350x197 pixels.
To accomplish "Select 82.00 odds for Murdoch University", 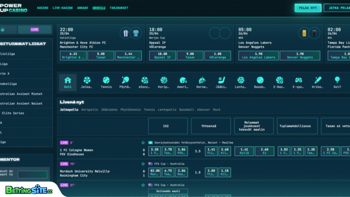I will pyautogui.click(x=155, y=172).
